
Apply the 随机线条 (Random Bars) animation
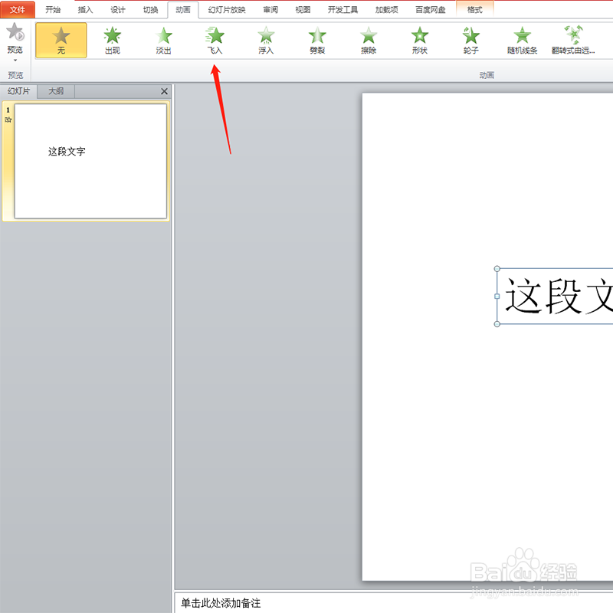point(522,41)
